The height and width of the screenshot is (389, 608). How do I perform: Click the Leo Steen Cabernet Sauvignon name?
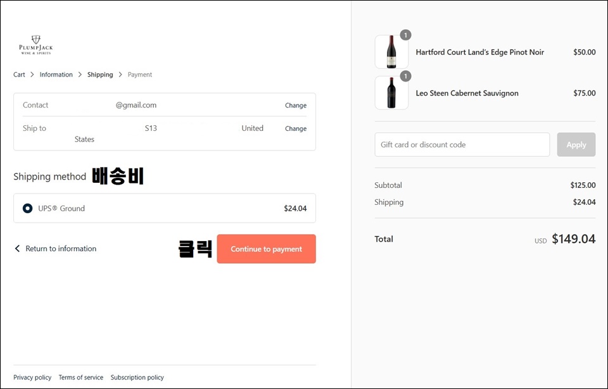[467, 94]
